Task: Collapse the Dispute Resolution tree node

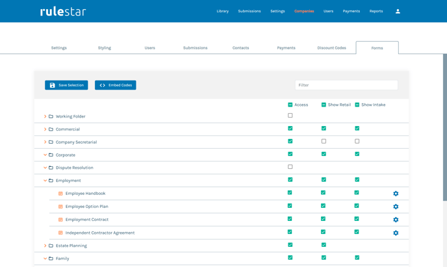Action: [45, 168]
